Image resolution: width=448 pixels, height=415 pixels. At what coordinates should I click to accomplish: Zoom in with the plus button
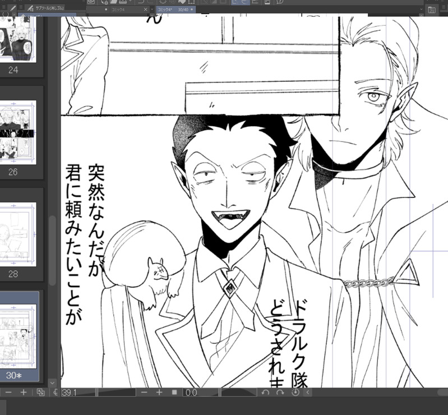(24, 393)
